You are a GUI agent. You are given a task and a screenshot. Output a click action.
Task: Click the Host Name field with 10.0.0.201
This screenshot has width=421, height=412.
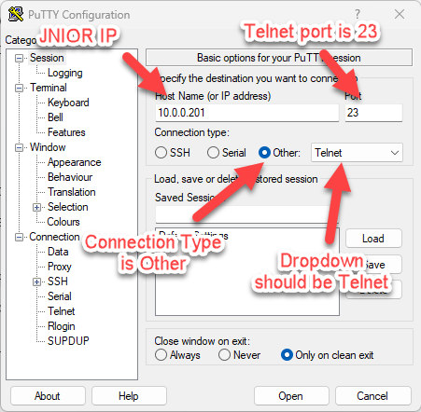tap(247, 113)
